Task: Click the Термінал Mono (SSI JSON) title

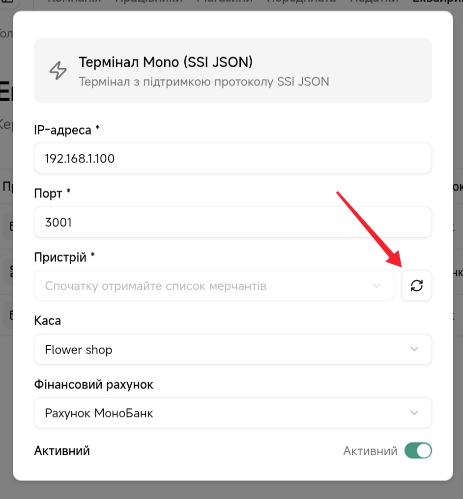Action: pyautogui.click(x=166, y=62)
